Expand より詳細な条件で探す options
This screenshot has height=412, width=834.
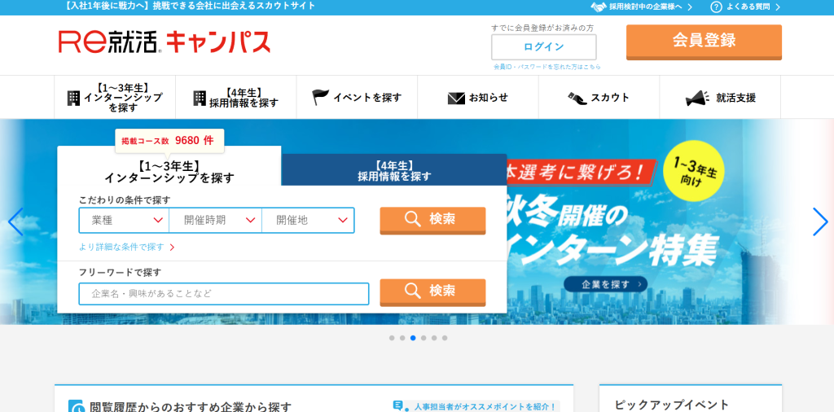[126, 248]
